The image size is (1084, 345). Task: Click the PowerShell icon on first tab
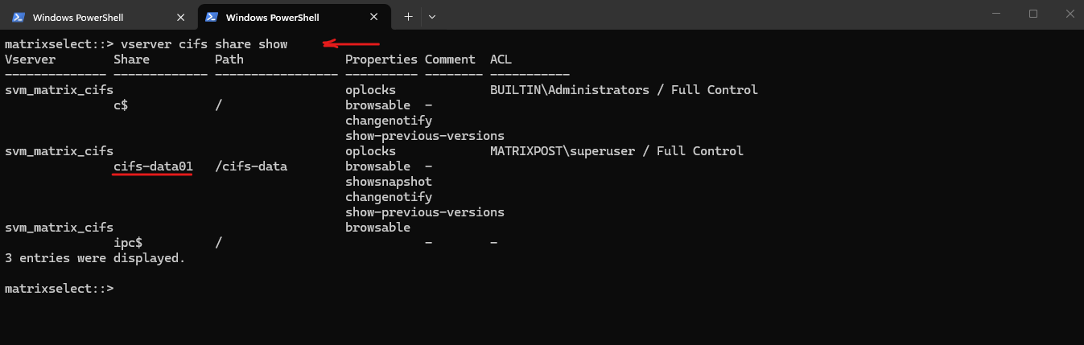pyautogui.click(x=19, y=17)
